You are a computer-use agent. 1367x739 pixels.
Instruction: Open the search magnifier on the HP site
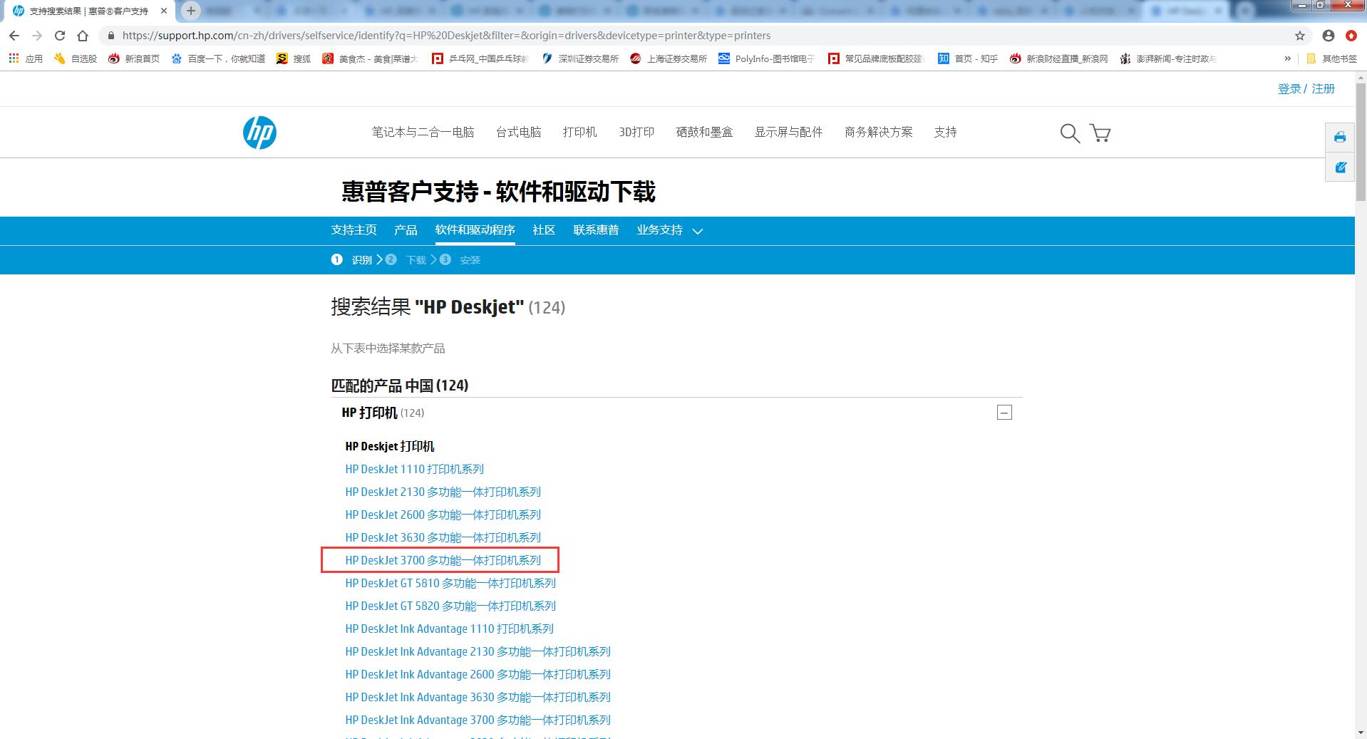(1068, 133)
